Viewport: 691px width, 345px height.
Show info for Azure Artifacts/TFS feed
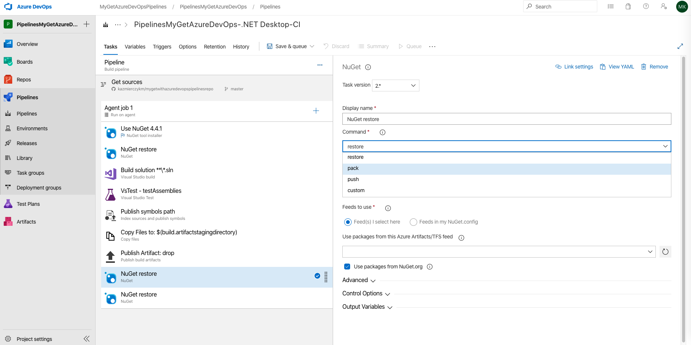point(461,238)
